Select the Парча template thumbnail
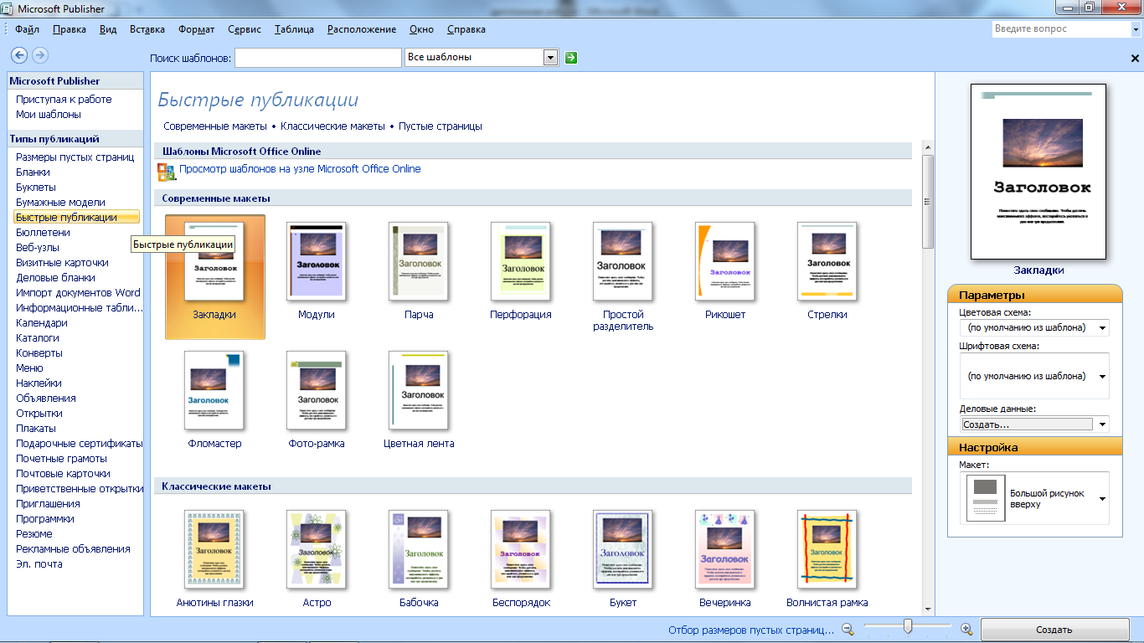The image size is (1144, 643). point(419,261)
